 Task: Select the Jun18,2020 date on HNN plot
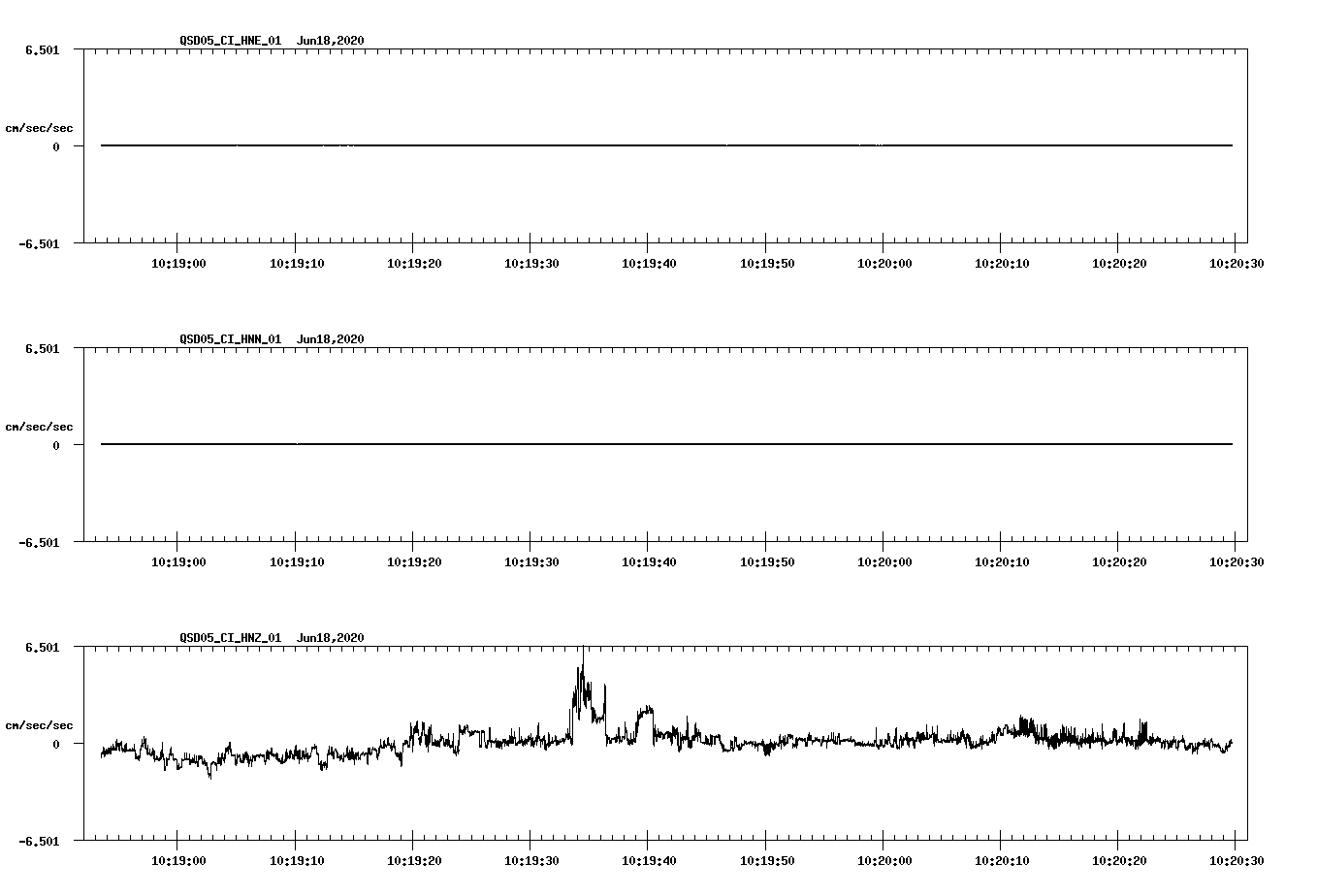click(x=331, y=338)
